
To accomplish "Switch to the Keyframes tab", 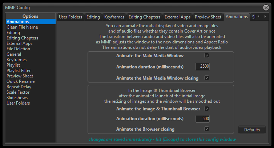I will click(114, 17).
